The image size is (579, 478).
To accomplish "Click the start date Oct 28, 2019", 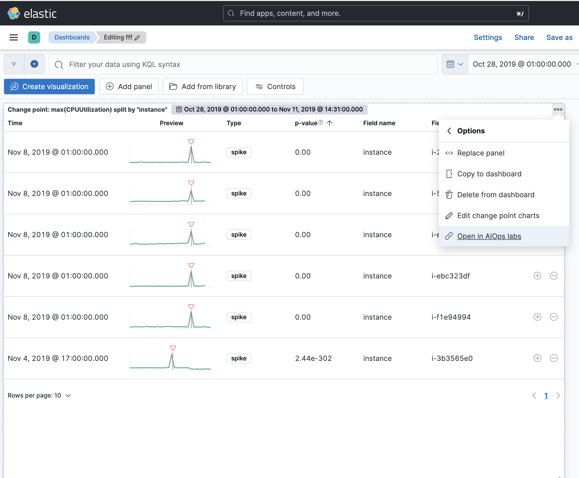I will point(522,64).
